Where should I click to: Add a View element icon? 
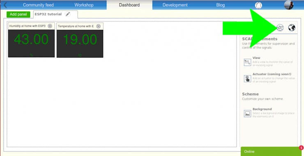click(247, 62)
